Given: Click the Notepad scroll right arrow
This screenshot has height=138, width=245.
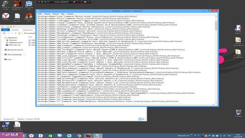Looking at the screenshot, I should click(214, 105).
